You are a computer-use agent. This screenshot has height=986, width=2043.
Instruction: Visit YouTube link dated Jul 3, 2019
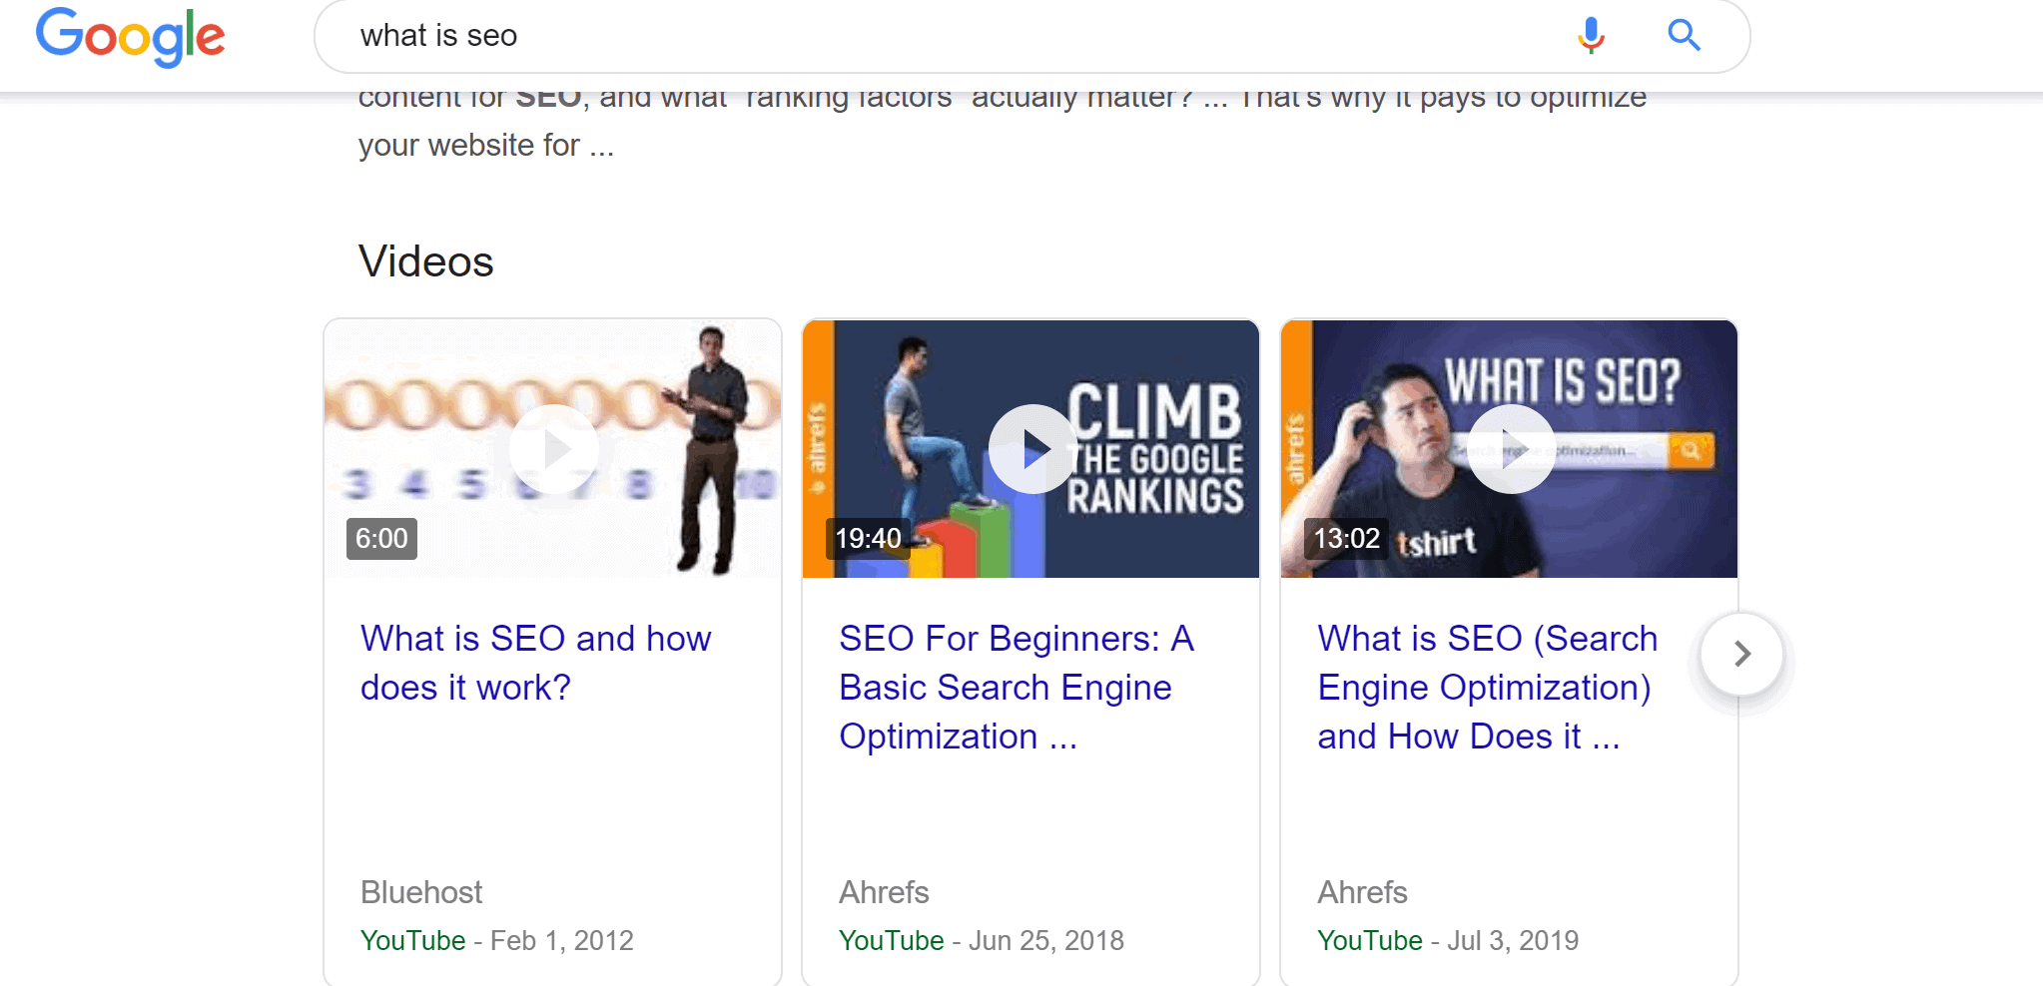[x=1370, y=939]
